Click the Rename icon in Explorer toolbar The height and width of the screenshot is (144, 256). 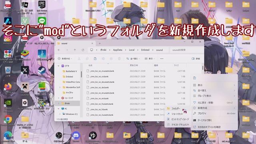[x=103, y=59]
